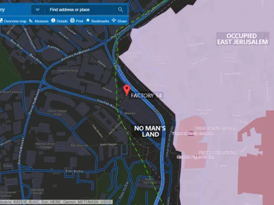Click the red location pin marker
The image size is (274, 205).
(x=127, y=90)
